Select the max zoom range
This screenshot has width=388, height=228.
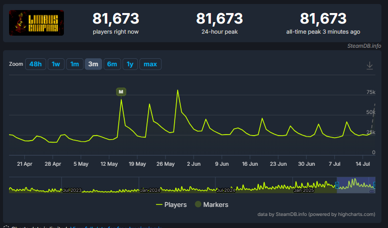(x=150, y=64)
